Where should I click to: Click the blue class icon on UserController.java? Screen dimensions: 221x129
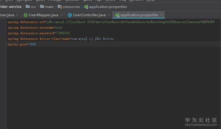70,15
